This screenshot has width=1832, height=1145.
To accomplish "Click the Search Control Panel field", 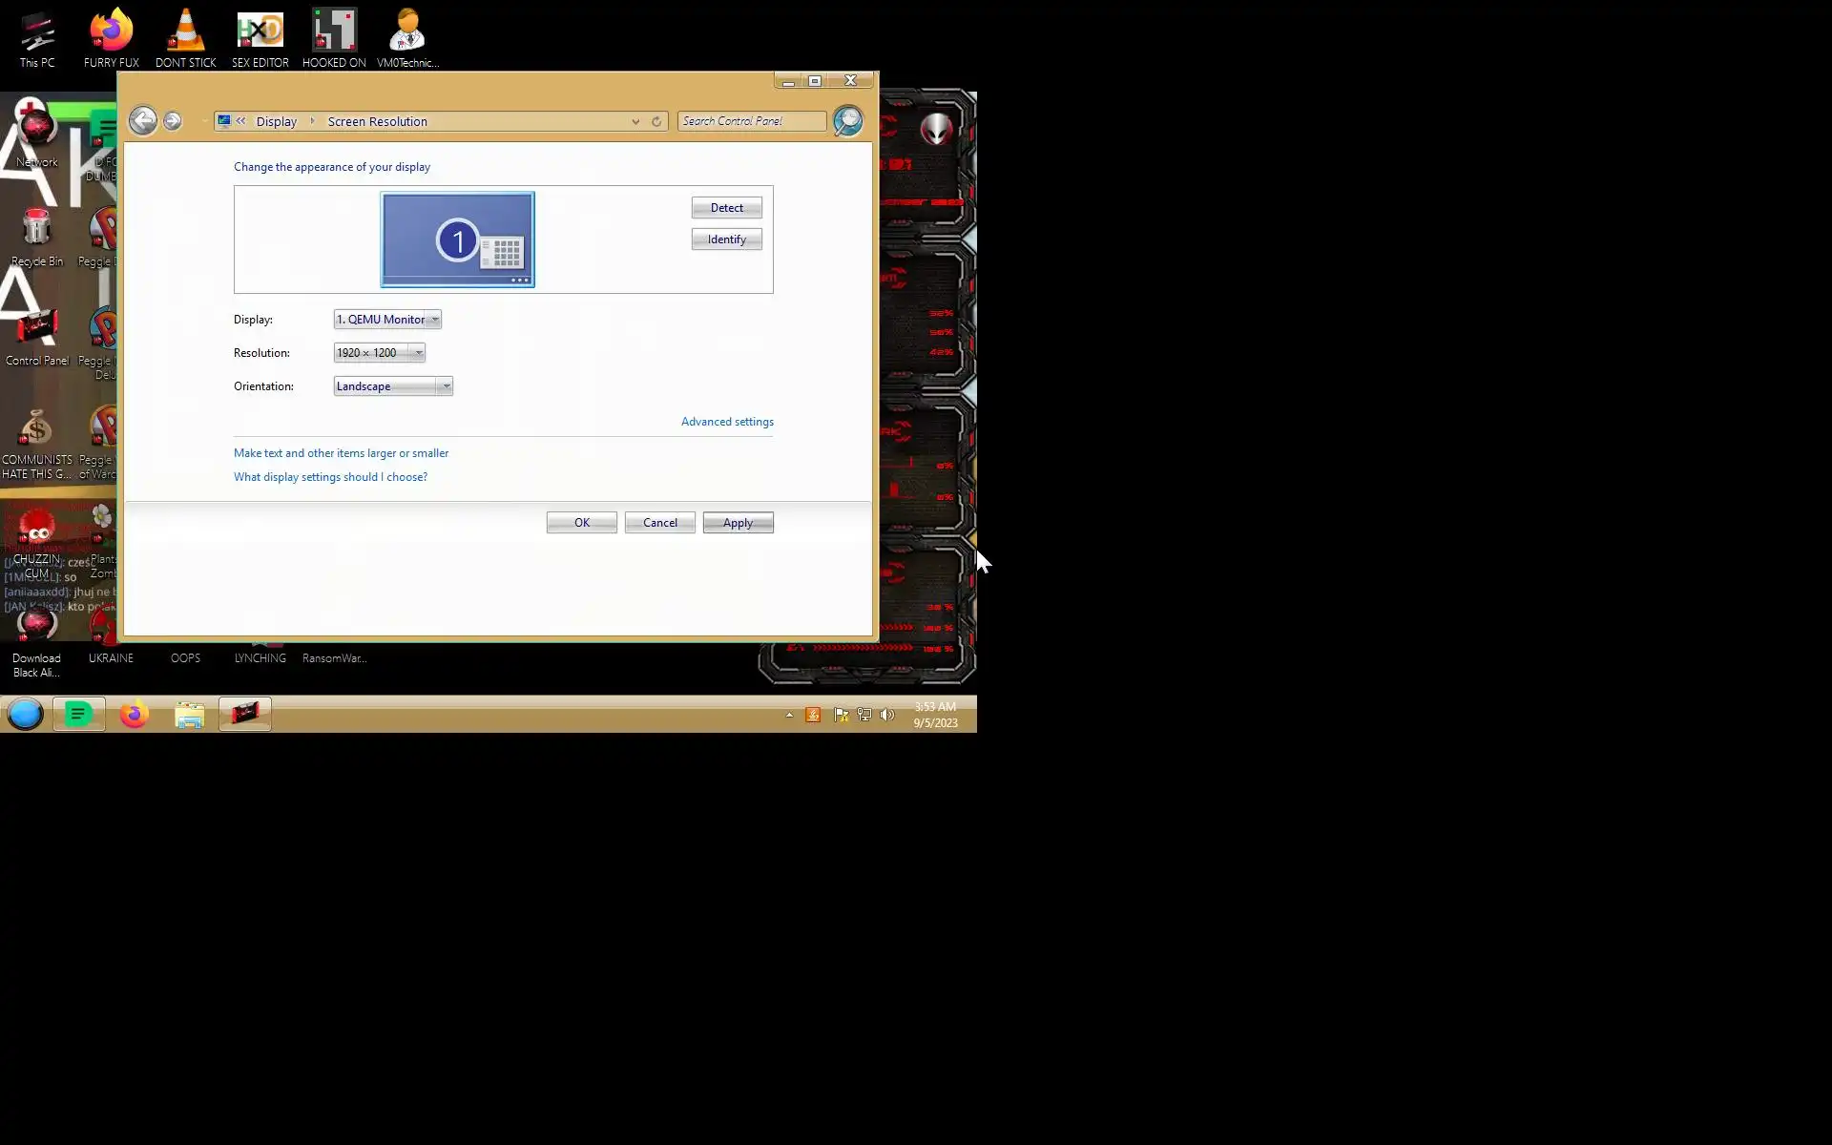I will (751, 121).
